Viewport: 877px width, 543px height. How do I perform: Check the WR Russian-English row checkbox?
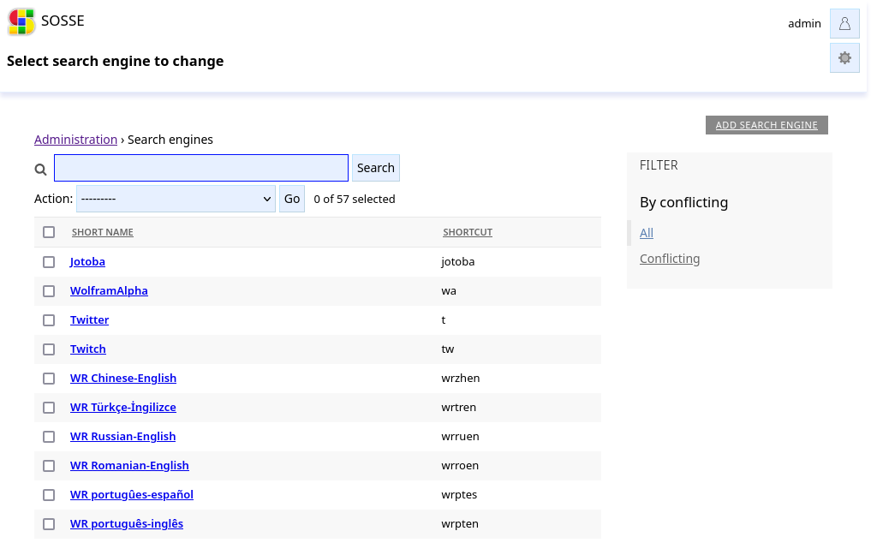click(49, 437)
